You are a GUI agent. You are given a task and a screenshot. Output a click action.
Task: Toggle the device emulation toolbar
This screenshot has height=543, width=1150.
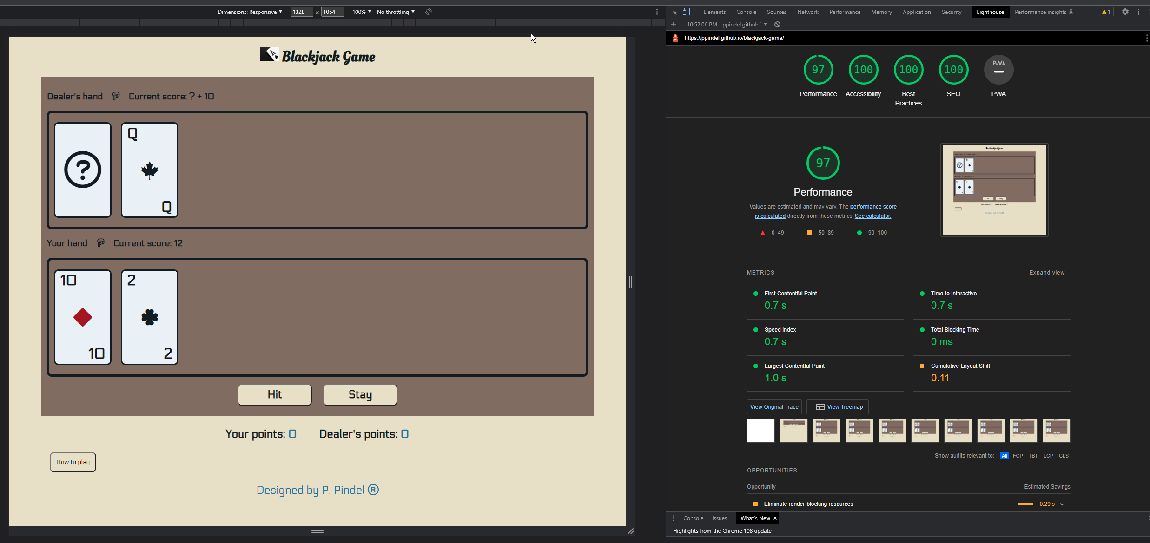click(687, 12)
